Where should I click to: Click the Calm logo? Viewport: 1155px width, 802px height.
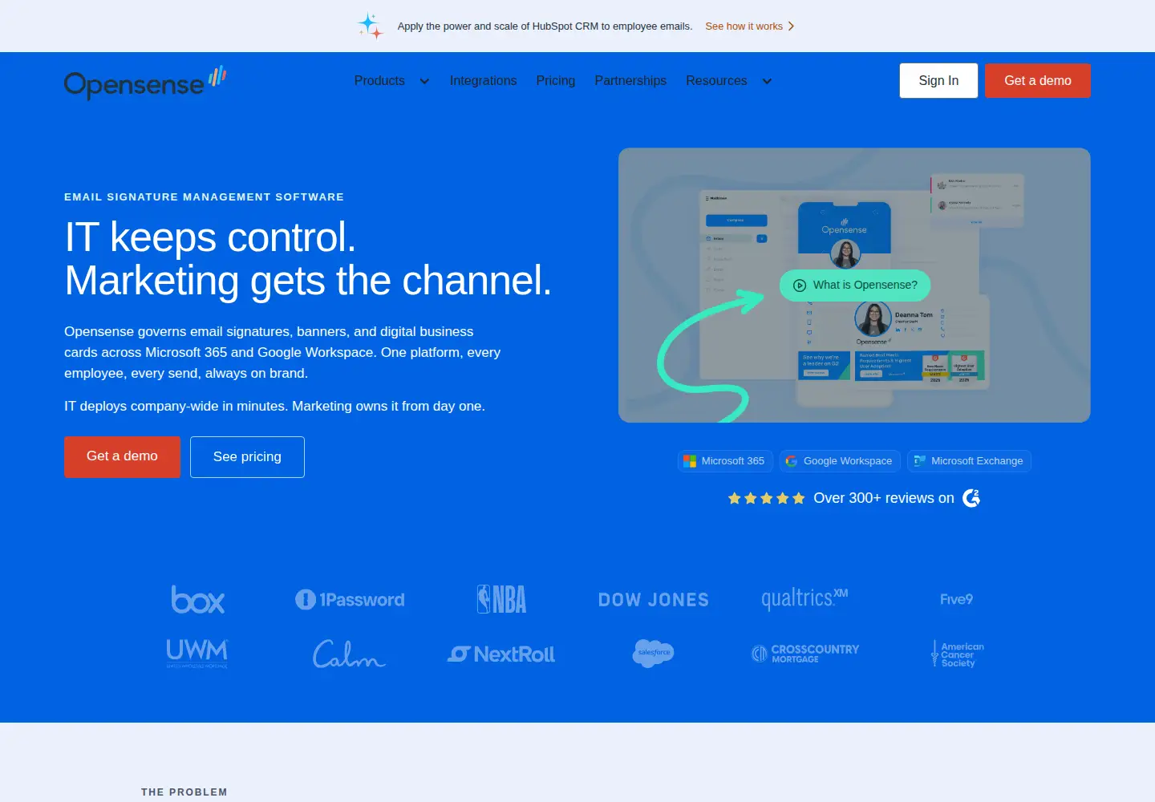pos(349,654)
